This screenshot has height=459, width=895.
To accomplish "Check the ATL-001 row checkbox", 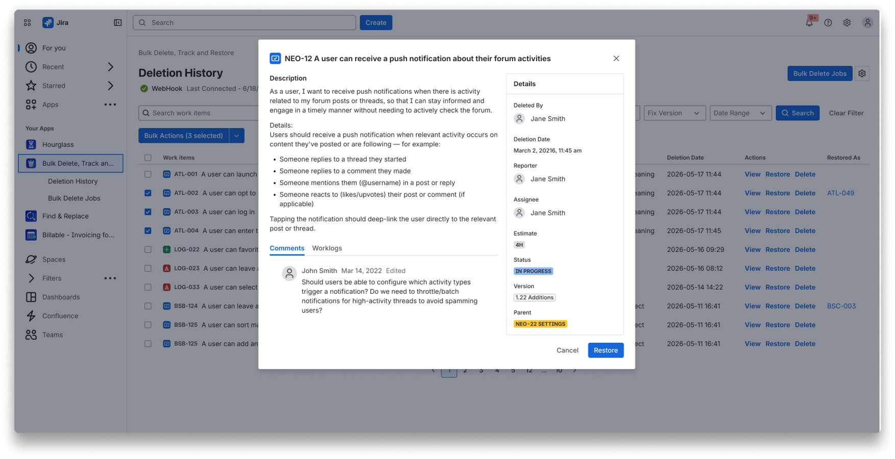I will tap(148, 174).
